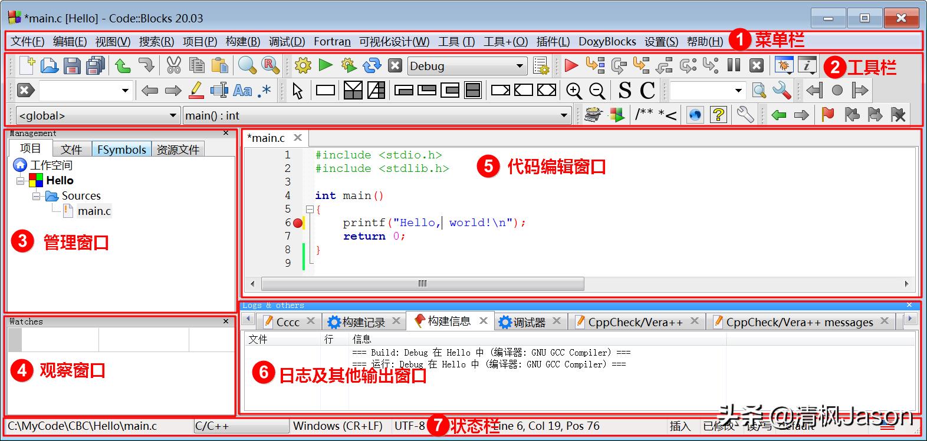Create a new file from the toolbar
The width and height of the screenshot is (927, 441).
[x=27, y=65]
